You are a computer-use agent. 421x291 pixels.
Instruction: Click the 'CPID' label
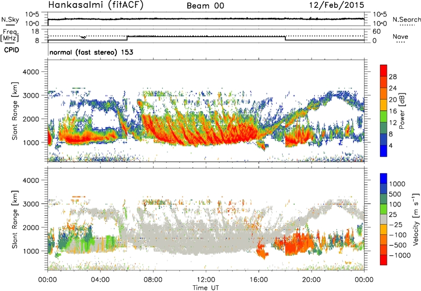(12, 50)
